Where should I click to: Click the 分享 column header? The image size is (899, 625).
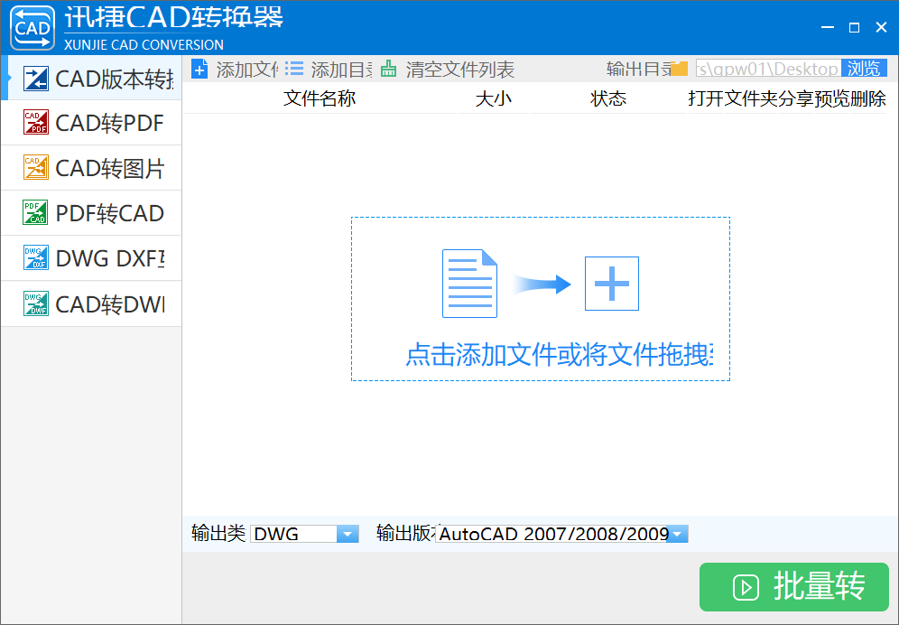coord(796,98)
